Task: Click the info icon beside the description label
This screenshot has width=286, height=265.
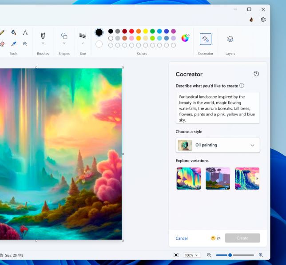Action: pyautogui.click(x=242, y=86)
